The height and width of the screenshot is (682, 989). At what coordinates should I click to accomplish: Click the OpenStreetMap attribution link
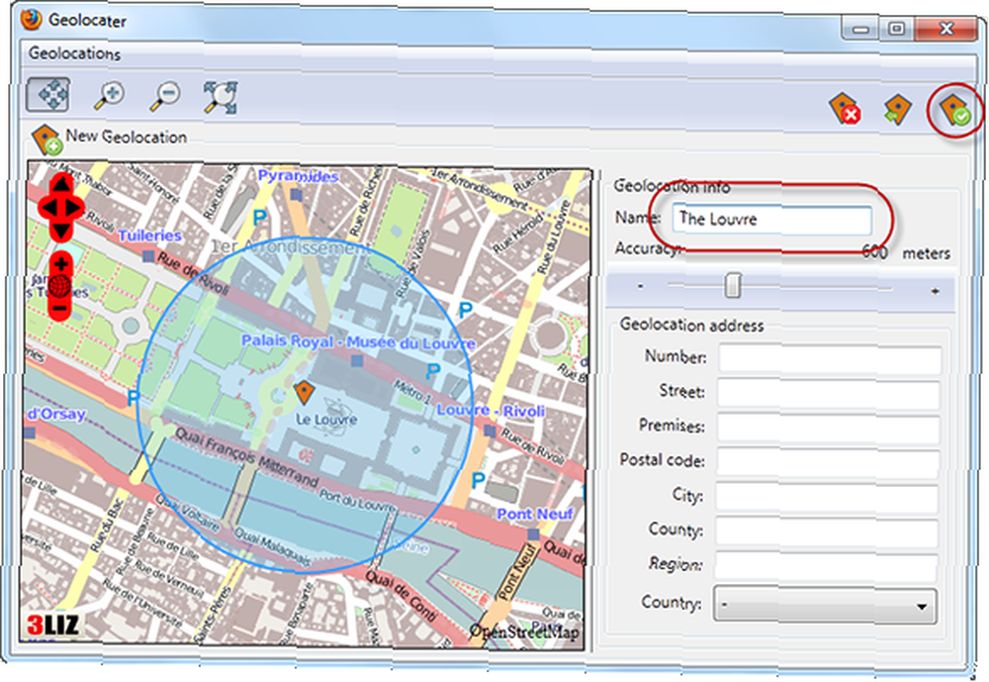point(524,631)
